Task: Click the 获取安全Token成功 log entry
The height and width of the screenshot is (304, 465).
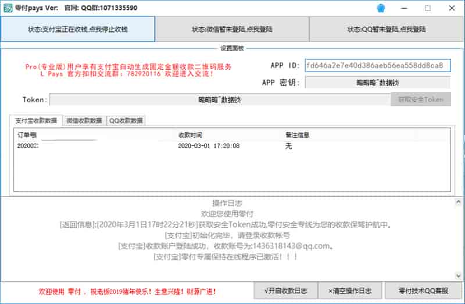Action: click(226, 224)
